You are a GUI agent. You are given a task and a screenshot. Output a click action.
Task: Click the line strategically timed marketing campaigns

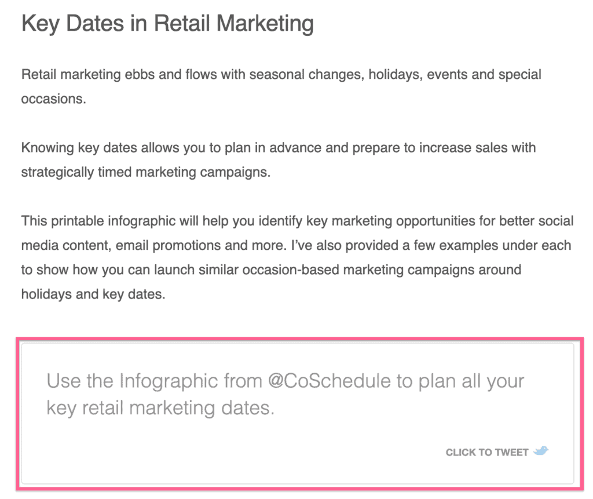(x=145, y=172)
